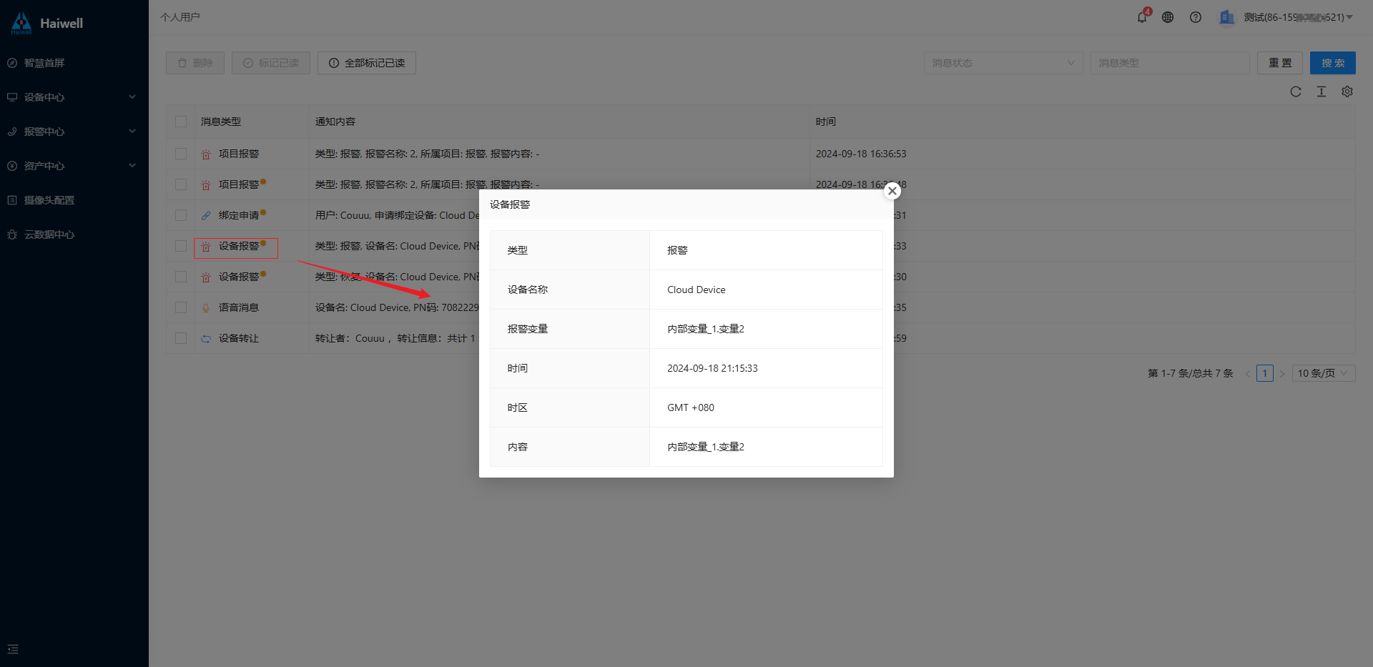1373x667 pixels.
Task: Open notification bell with badge
Action: (1142, 17)
